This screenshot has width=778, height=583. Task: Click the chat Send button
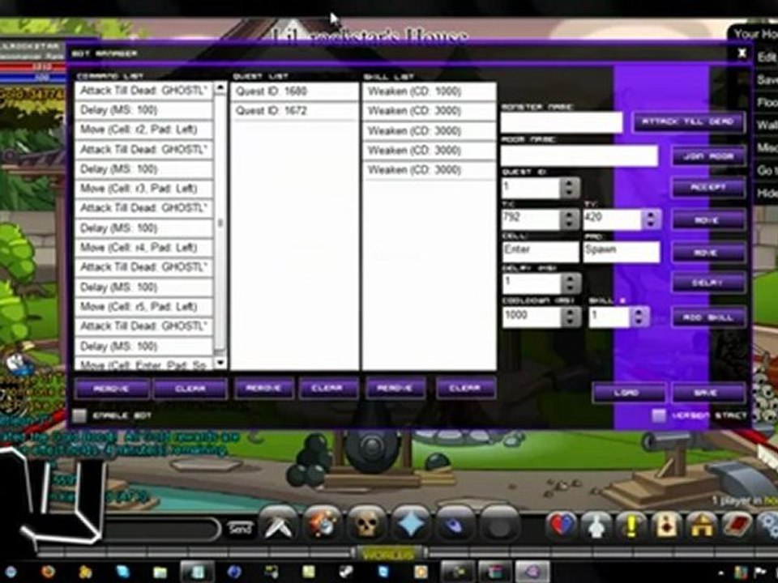click(x=240, y=529)
